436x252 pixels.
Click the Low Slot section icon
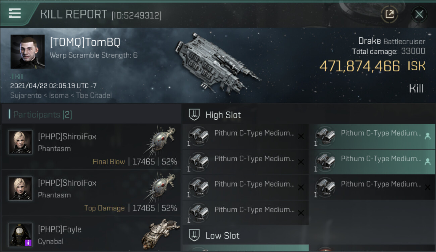coord(194,235)
